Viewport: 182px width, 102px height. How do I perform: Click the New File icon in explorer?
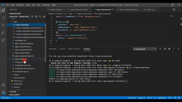pyautogui.click(x=32, y=17)
